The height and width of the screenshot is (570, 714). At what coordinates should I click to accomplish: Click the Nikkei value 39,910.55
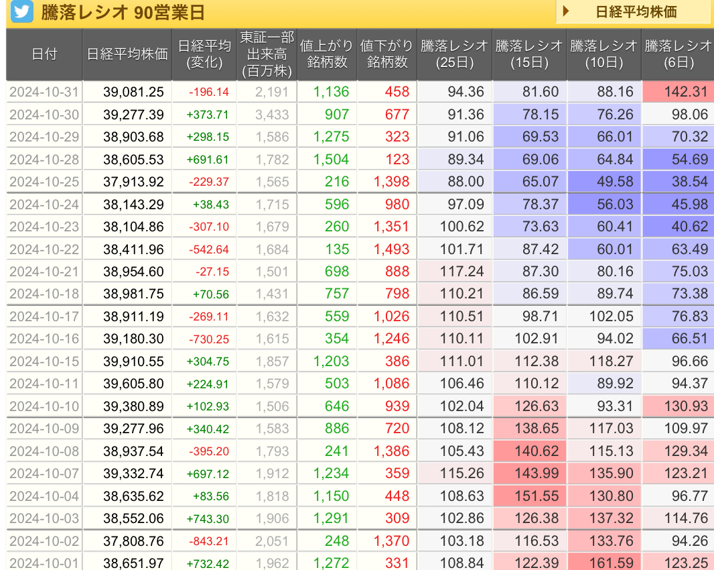[133, 361]
